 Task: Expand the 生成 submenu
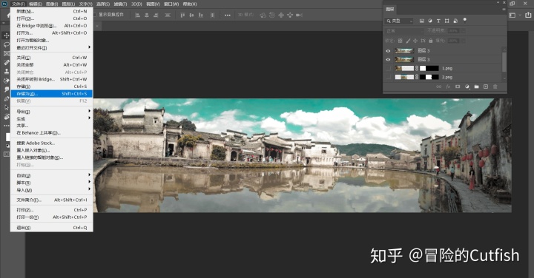coord(51,118)
